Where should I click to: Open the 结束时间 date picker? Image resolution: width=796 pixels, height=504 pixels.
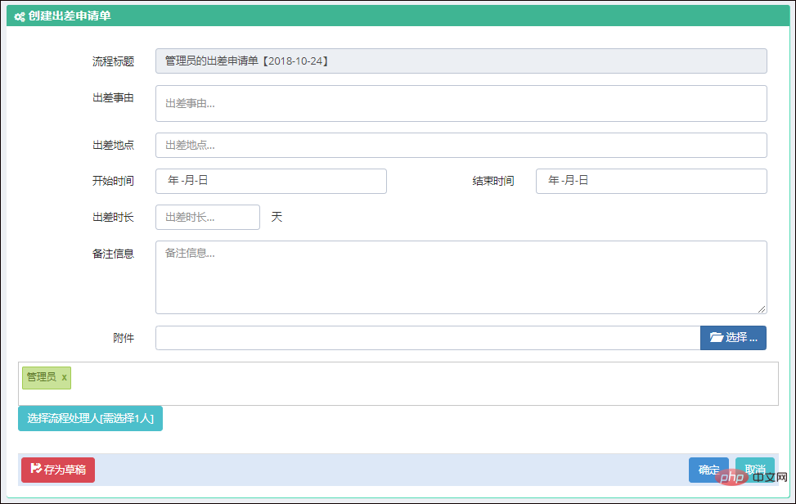(651, 181)
